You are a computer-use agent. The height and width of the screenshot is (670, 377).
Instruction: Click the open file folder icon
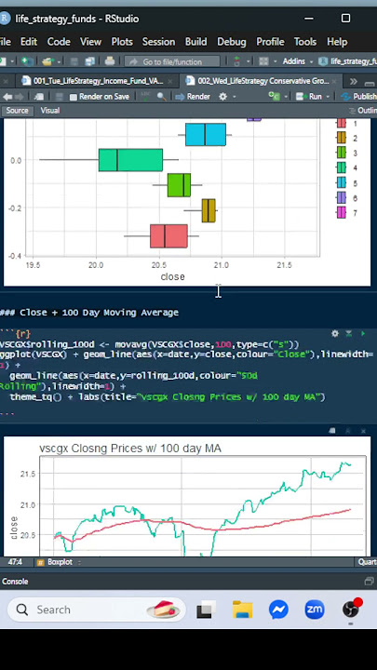(47, 61)
